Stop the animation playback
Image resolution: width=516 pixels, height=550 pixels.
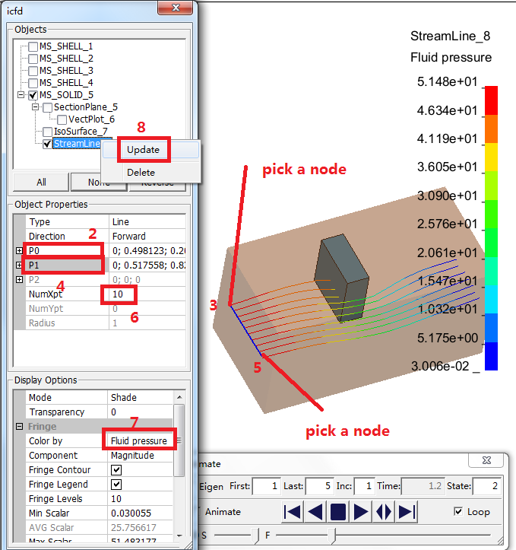click(x=338, y=512)
